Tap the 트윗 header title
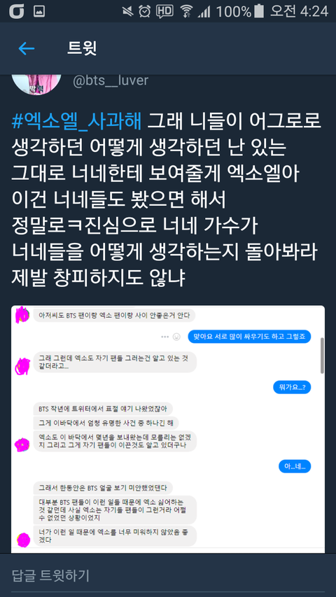336x597 pixels. point(82,48)
